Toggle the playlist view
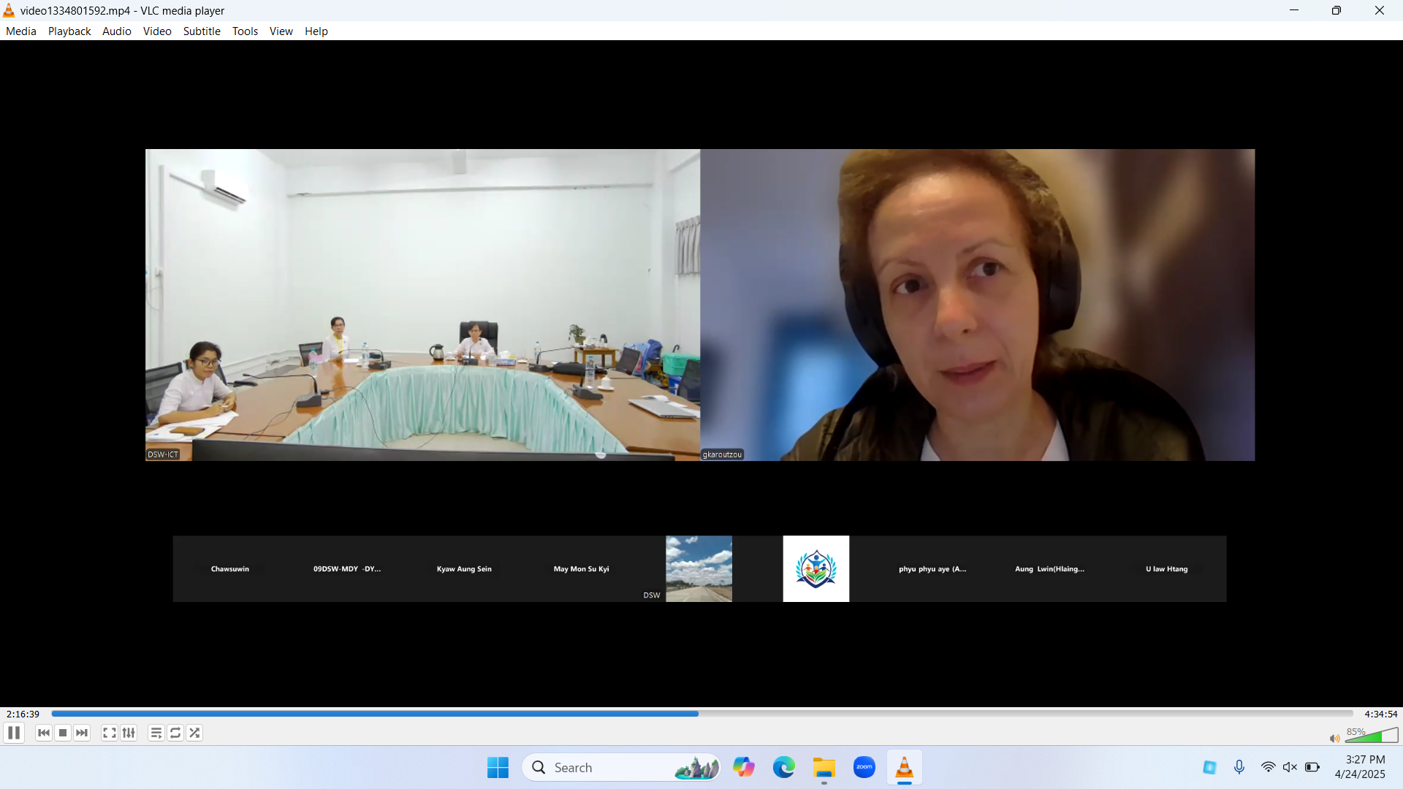 (156, 733)
